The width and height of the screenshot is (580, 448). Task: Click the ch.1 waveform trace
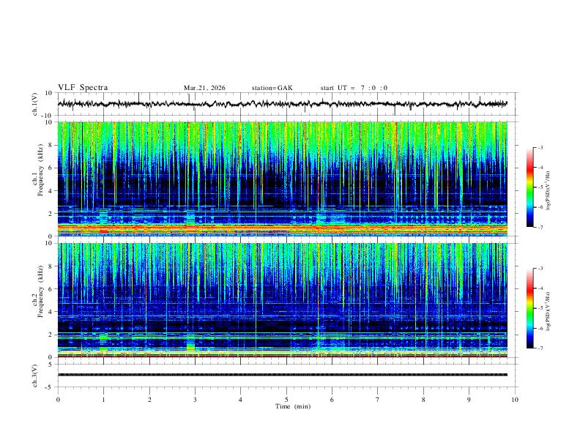point(283,104)
